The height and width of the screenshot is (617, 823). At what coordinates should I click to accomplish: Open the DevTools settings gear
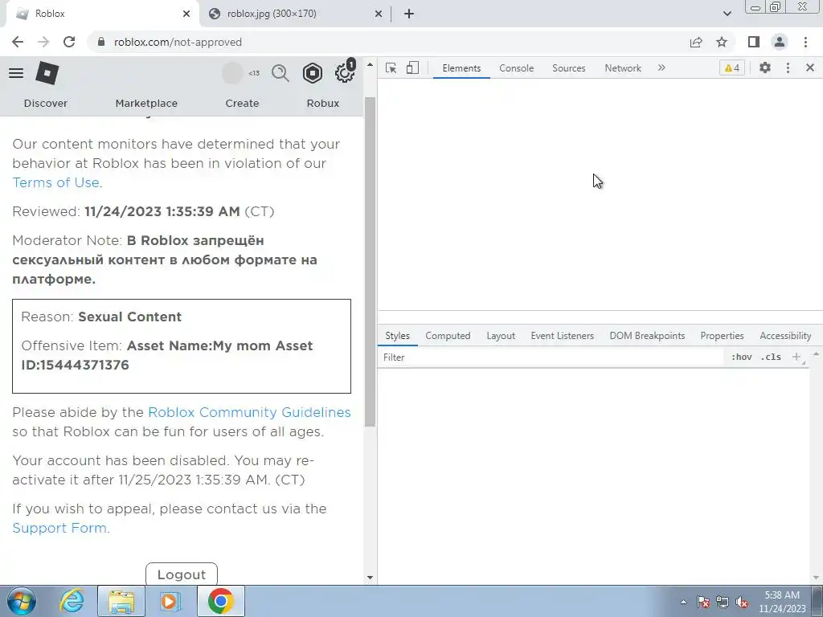(x=765, y=67)
